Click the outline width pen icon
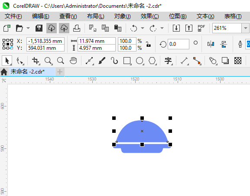Viewport: 250px width, 196px height. pos(240,44)
